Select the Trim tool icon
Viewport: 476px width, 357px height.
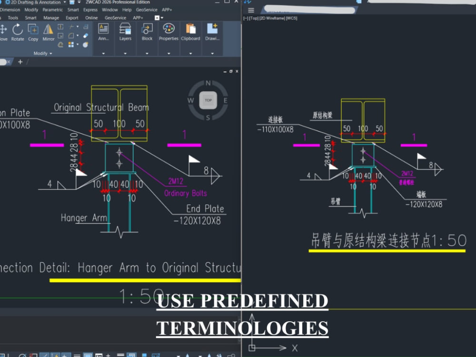(x=71, y=27)
